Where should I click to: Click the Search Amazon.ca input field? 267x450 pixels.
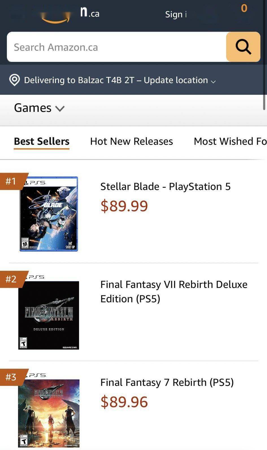pyautogui.click(x=116, y=47)
